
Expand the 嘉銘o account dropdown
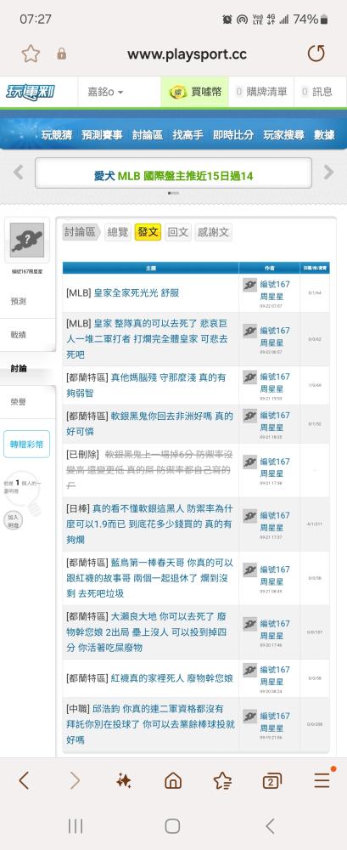105,92
